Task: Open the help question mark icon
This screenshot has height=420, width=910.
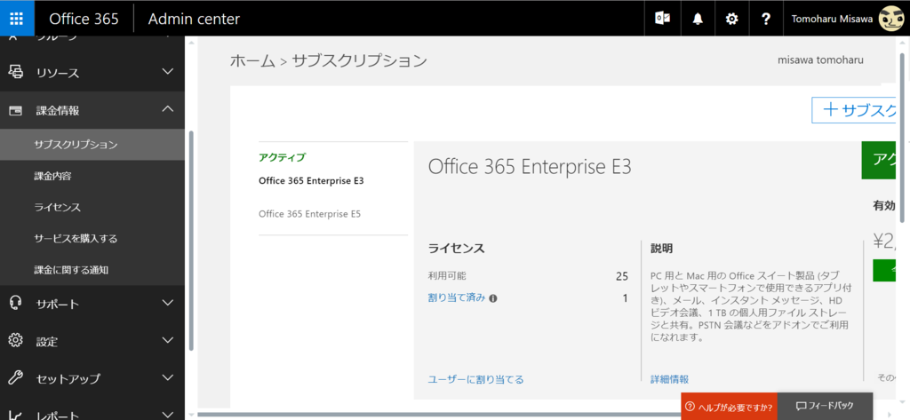Action: (766, 19)
